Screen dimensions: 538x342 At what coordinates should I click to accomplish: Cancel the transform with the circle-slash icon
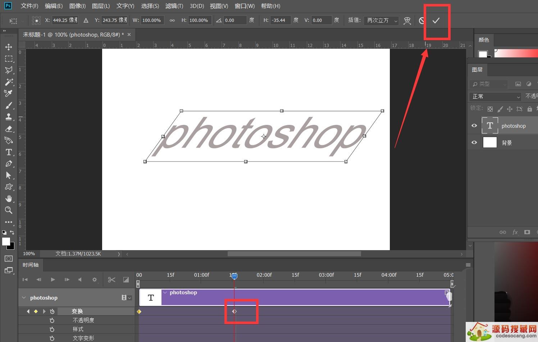(x=421, y=20)
